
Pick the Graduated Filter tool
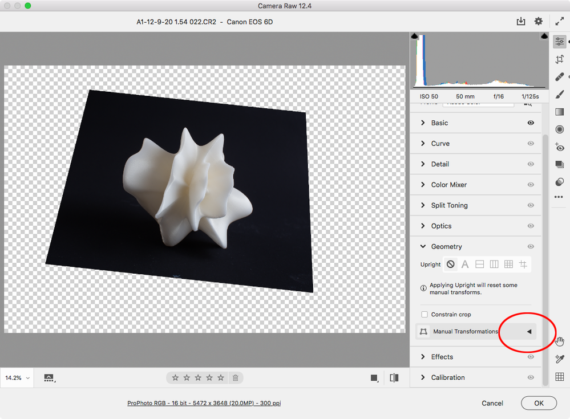560,112
